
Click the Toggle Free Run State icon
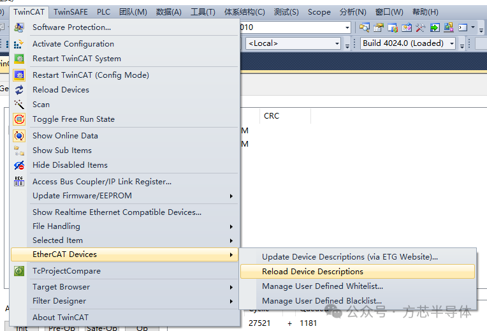[19, 119]
